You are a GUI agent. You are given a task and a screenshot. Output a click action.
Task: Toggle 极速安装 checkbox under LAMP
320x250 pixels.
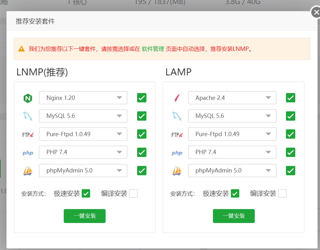[x=235, y=193]
